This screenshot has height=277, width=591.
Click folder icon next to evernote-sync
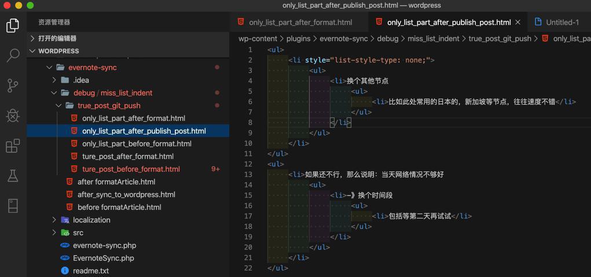pos(60,67)
